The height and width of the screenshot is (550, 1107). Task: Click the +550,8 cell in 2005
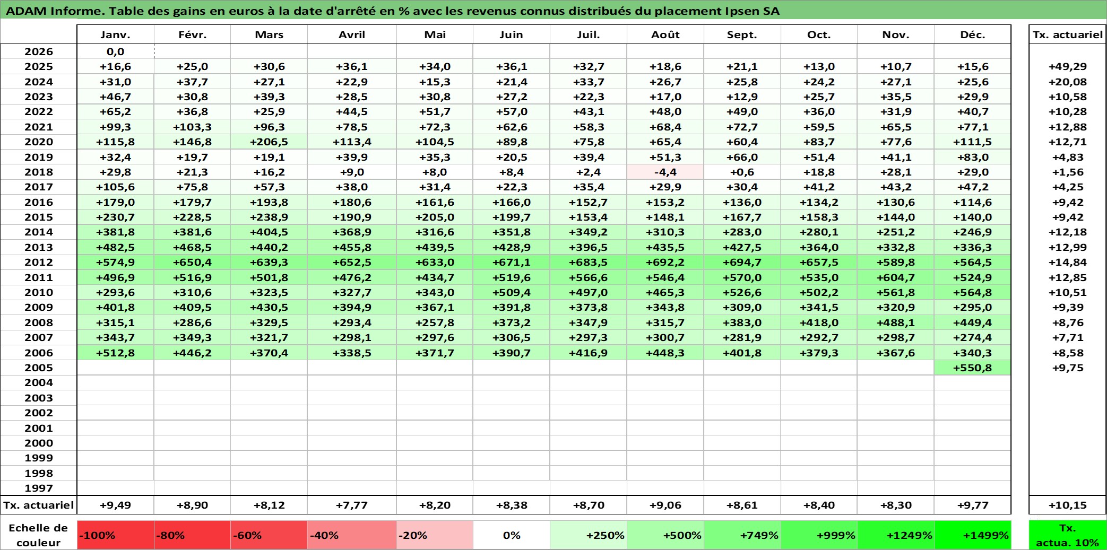pos(972,368)
